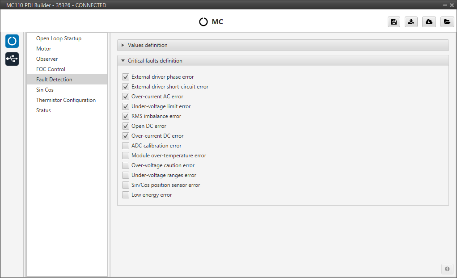Open the USB connection sidebar icon

point(12,59)
